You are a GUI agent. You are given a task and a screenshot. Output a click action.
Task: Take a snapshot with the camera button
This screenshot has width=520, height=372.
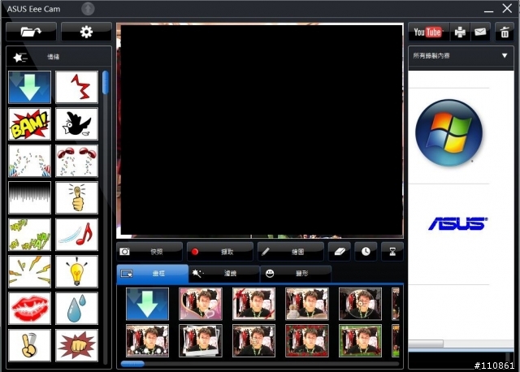pyautogui.click(x=149, y=252)
